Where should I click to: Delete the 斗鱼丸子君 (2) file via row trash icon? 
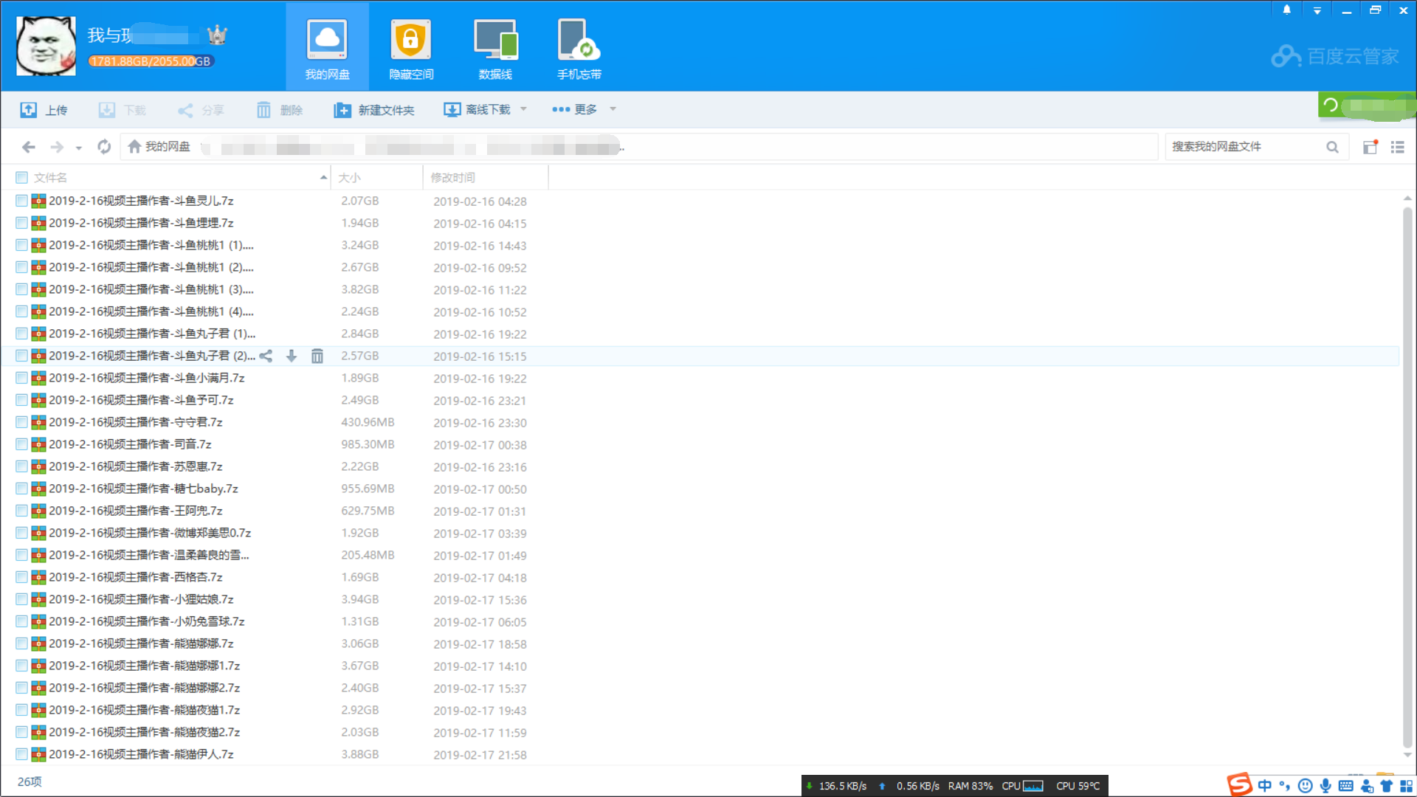[x=317, y=356]
